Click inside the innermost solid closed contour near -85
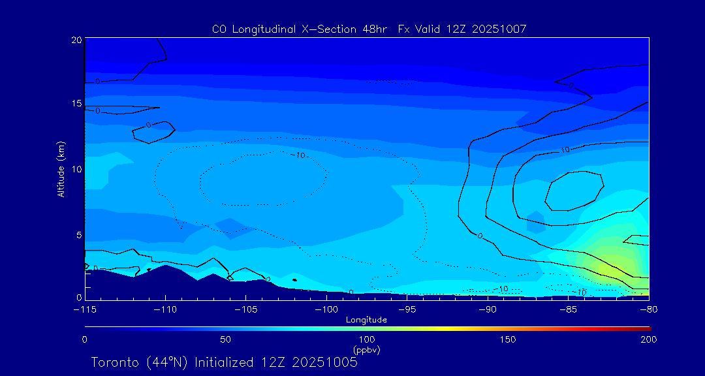This screenshot has height=376, width=705. 573,191
